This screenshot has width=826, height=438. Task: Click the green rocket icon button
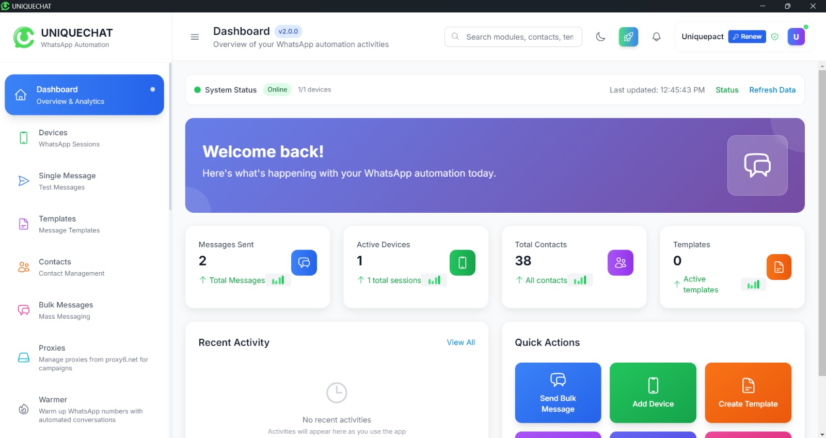[628, 37]
